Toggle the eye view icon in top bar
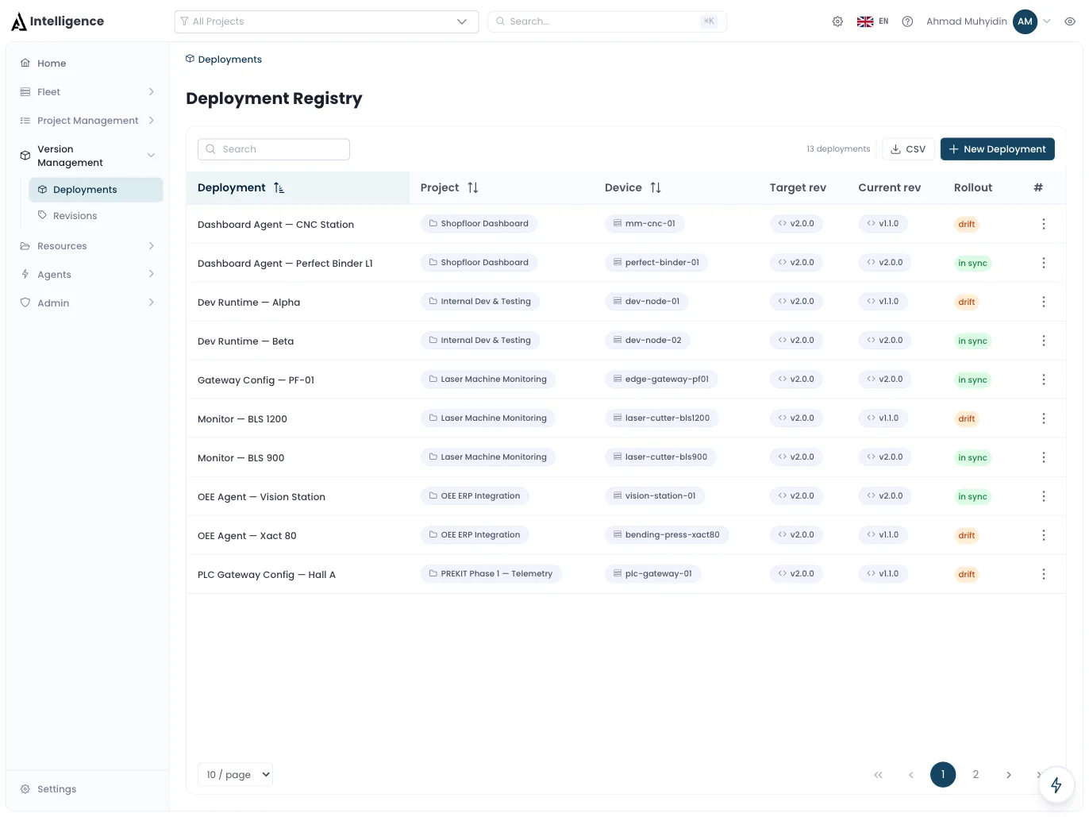Screen dimensions: 1089x817 pos(1070,21)
